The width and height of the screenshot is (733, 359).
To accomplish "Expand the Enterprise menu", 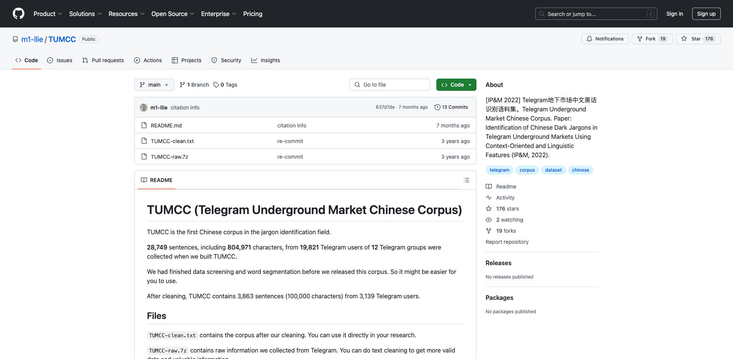I will [x=218, y=14].
